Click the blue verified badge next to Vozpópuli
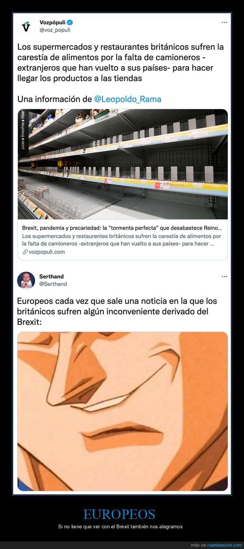This screenshot has width=244, height=549. tap(70, 23)
